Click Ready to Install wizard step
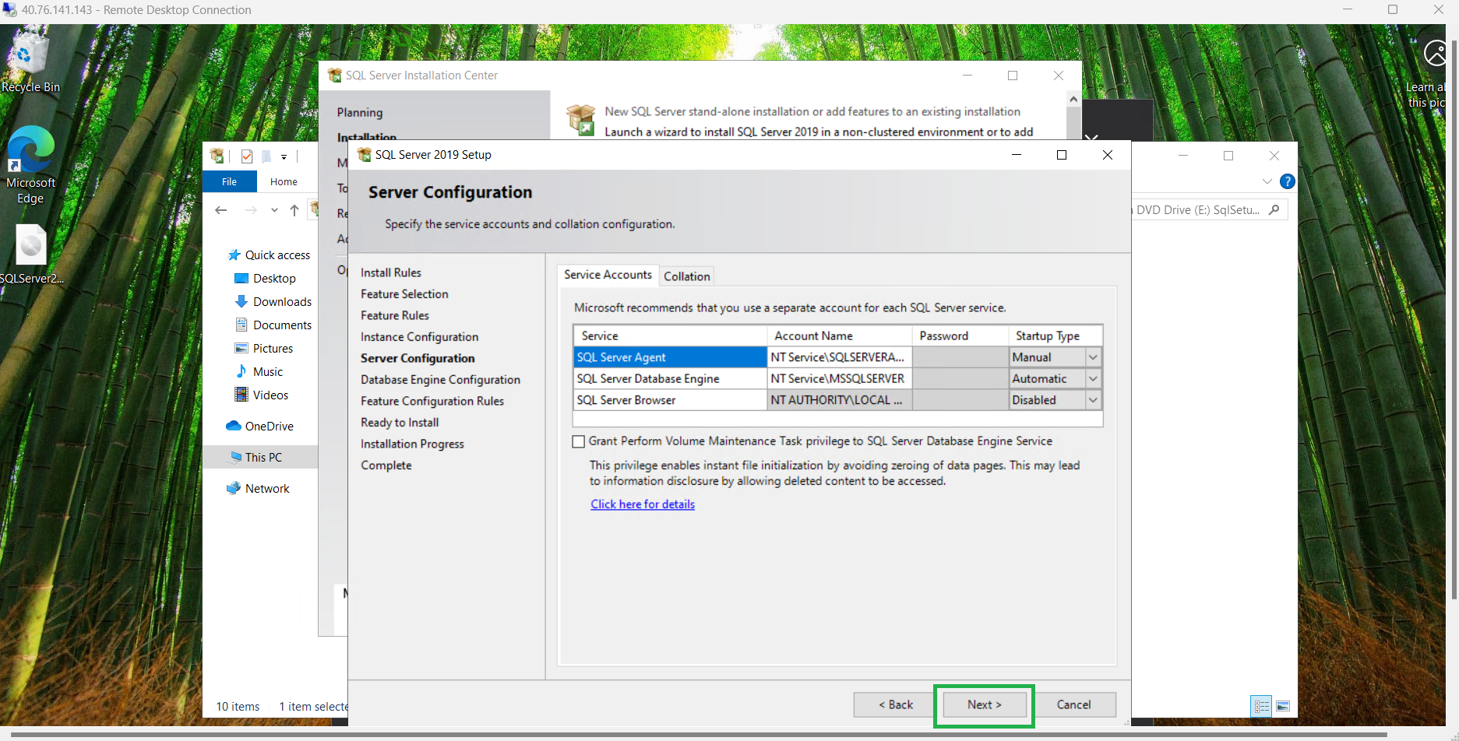 tap(400, 423)
